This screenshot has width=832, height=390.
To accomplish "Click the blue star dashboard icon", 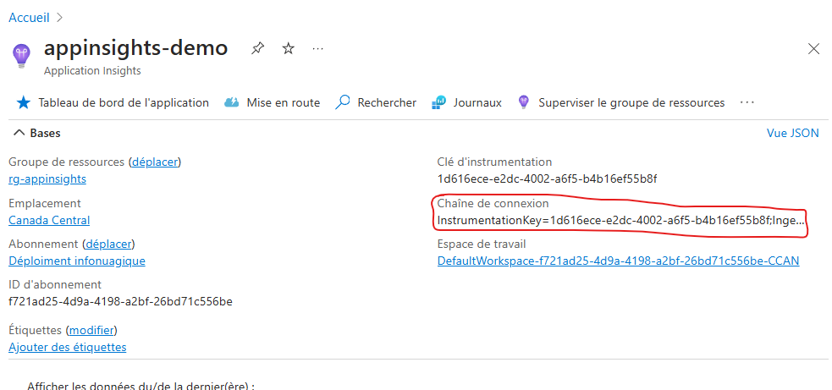I will pos(24,102).
